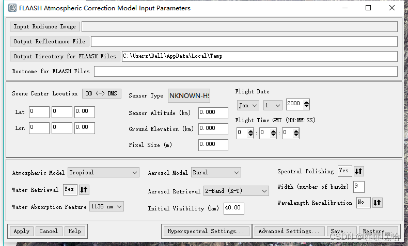Click the Width (number of bands) field
The image size is (408, 246).
(x=358, y=187)
